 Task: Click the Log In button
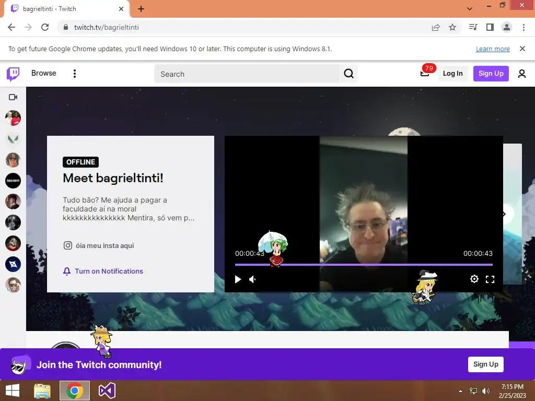coord(453,73)
